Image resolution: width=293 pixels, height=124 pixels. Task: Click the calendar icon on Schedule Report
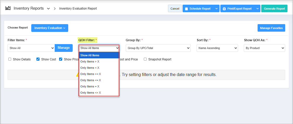pyautogui.click(x=186, y=9)
